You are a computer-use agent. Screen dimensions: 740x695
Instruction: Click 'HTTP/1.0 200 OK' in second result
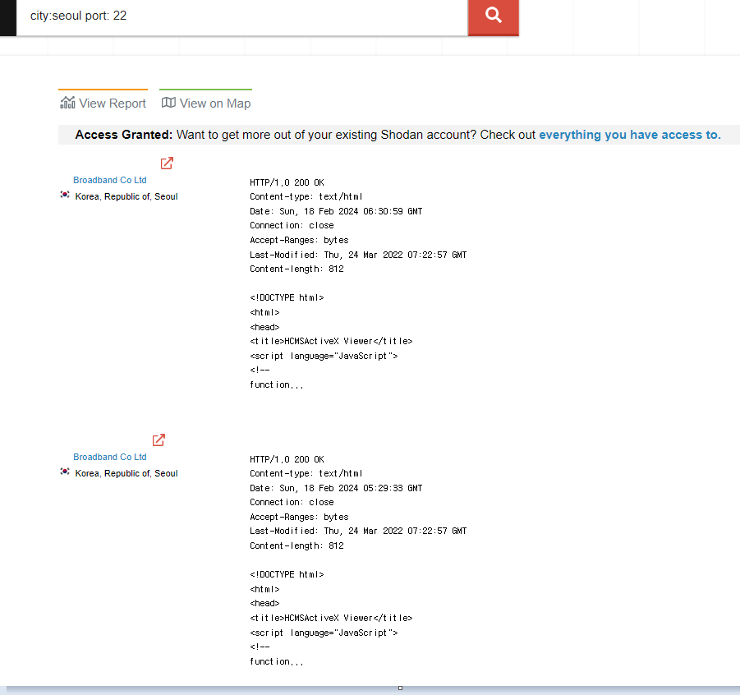[287, 459]
